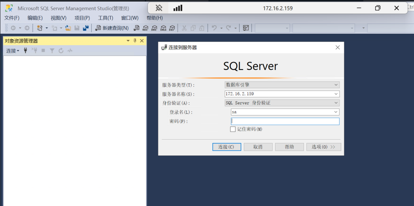Image resolution: width=414 pixels, height=206 pixels.
Task: Click the DMX query icon
Action: click(154, 28)
